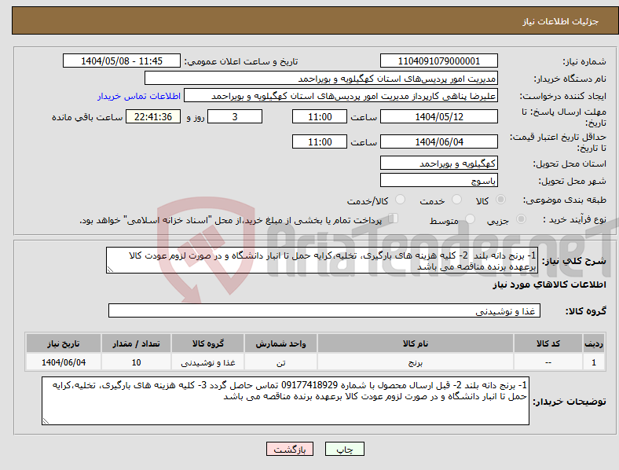Select the متوسط purchase type radio
The height and width of the screenshot is (470, 619).
tap(471, 218)
